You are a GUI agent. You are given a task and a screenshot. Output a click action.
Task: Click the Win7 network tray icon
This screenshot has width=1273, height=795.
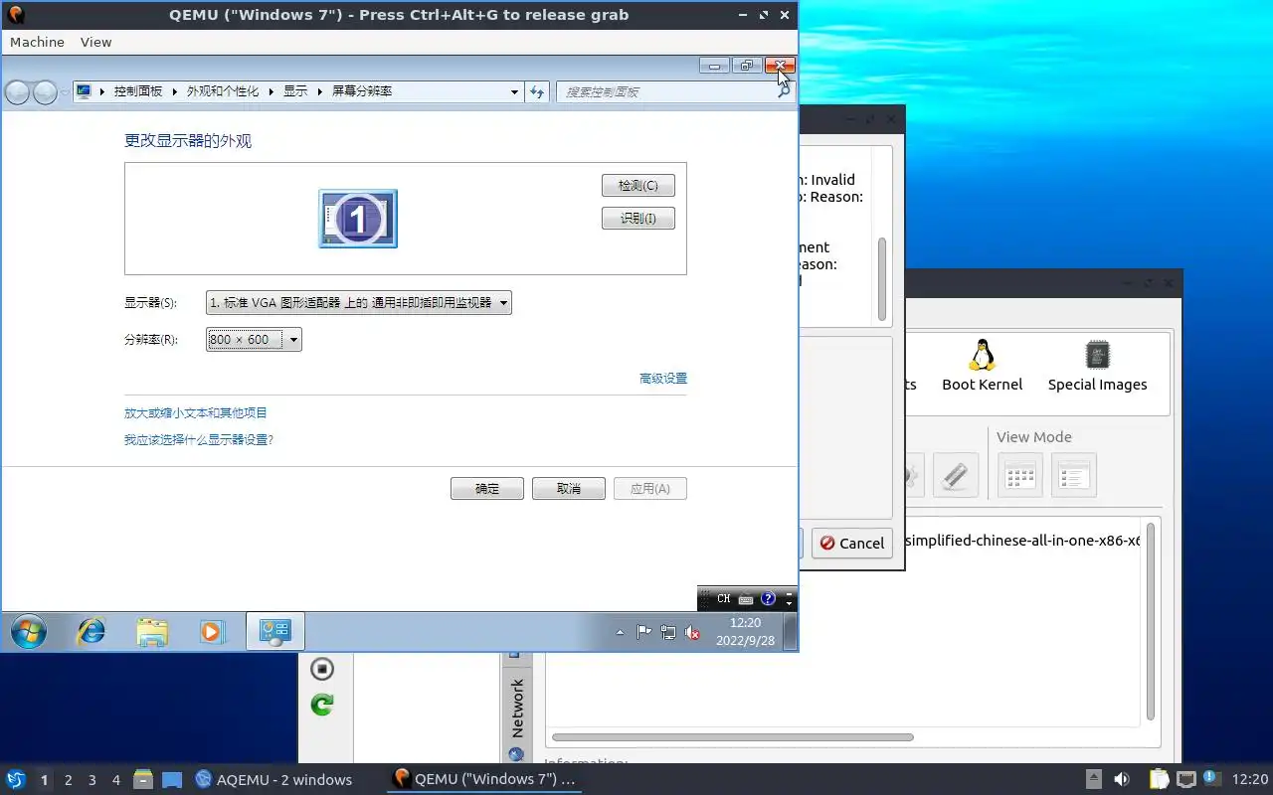(x=668, y=632)
